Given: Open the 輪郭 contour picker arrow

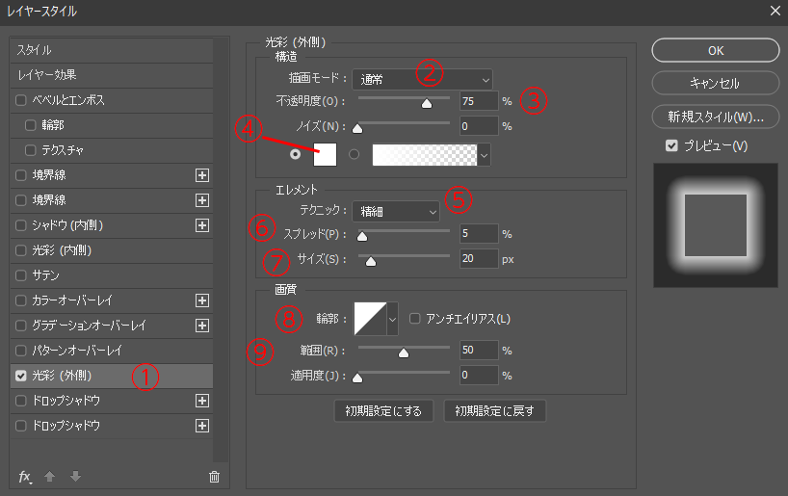Looking at the screenshot, I should pyautogui.click(x=392, y=319).
